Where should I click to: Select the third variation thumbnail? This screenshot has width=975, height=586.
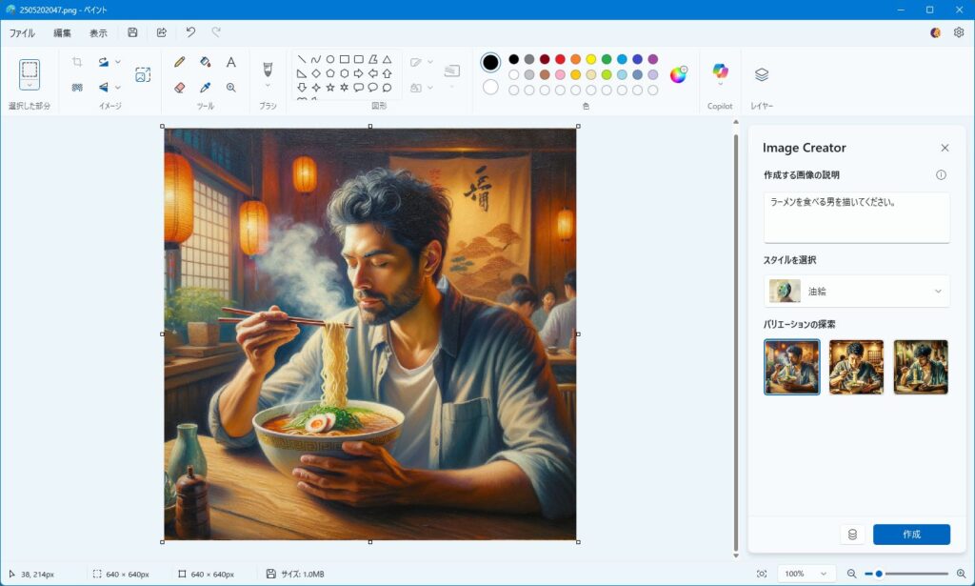point(921,367)
